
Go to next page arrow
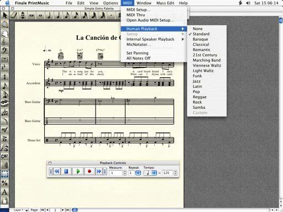pyautogui.click(x=62, y=210)
